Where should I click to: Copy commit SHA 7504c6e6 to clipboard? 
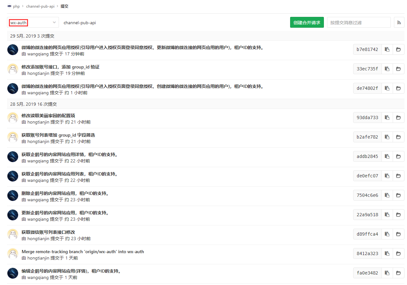387,195
